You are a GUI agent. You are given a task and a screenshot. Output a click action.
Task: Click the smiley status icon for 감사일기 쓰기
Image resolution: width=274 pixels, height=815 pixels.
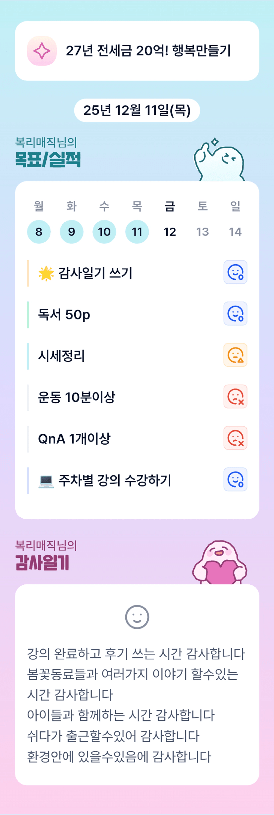click(x=235, y=272)
